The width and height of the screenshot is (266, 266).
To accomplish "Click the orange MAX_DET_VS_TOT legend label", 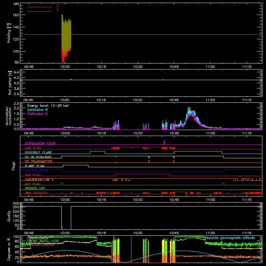I will 41,244.
